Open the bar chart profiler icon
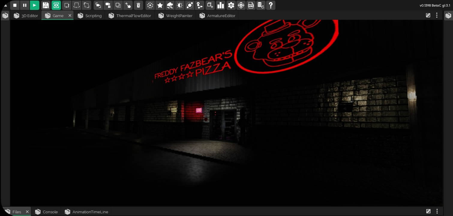The width and height of the screenshot is (453, 216). (x=220, y=5)
